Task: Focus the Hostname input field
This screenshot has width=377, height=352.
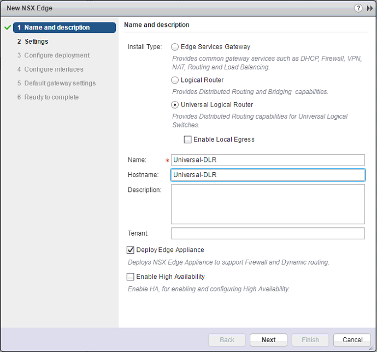Action: click(x=268, y=175)
